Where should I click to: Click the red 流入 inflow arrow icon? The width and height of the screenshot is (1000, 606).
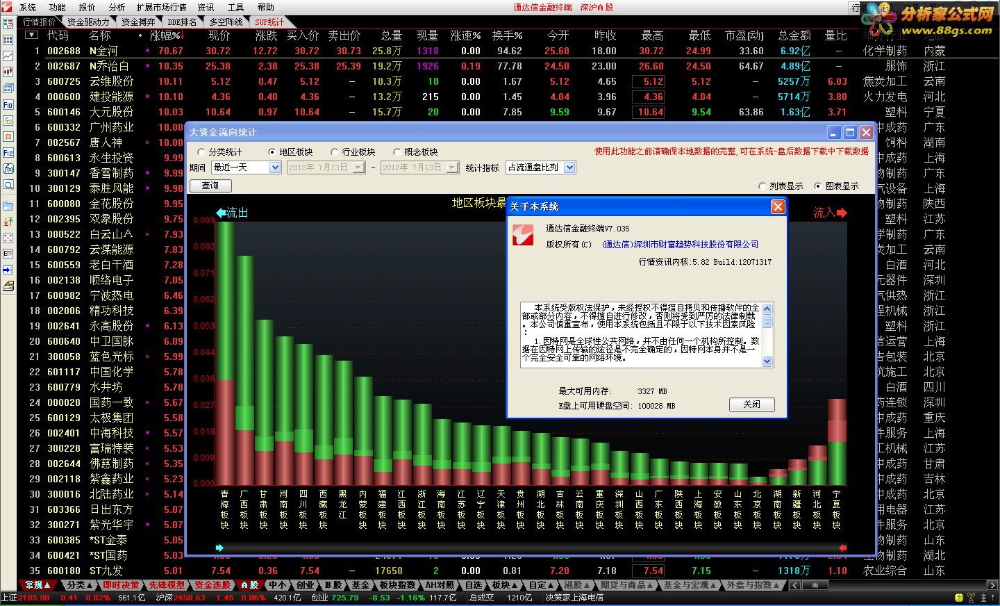pos(842,213)
